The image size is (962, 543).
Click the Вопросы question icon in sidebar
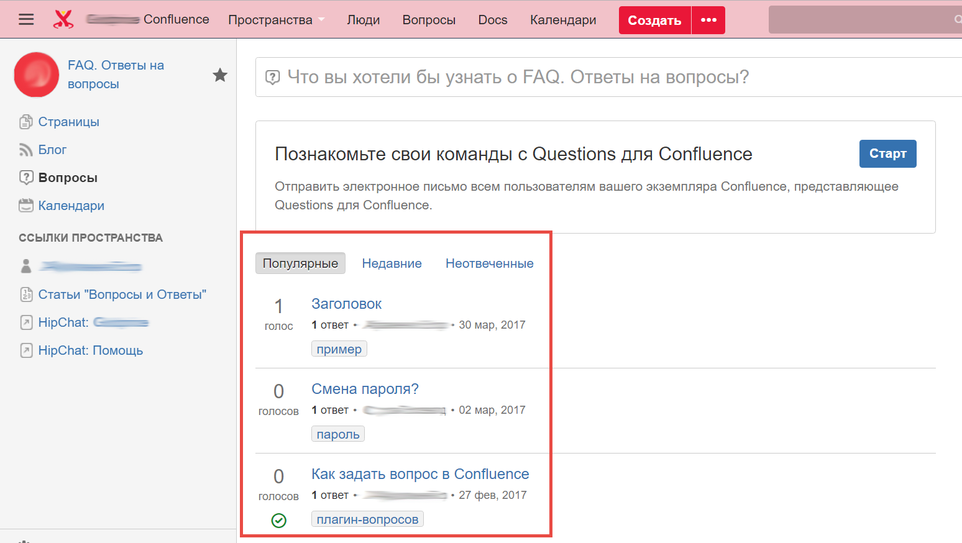25,178
